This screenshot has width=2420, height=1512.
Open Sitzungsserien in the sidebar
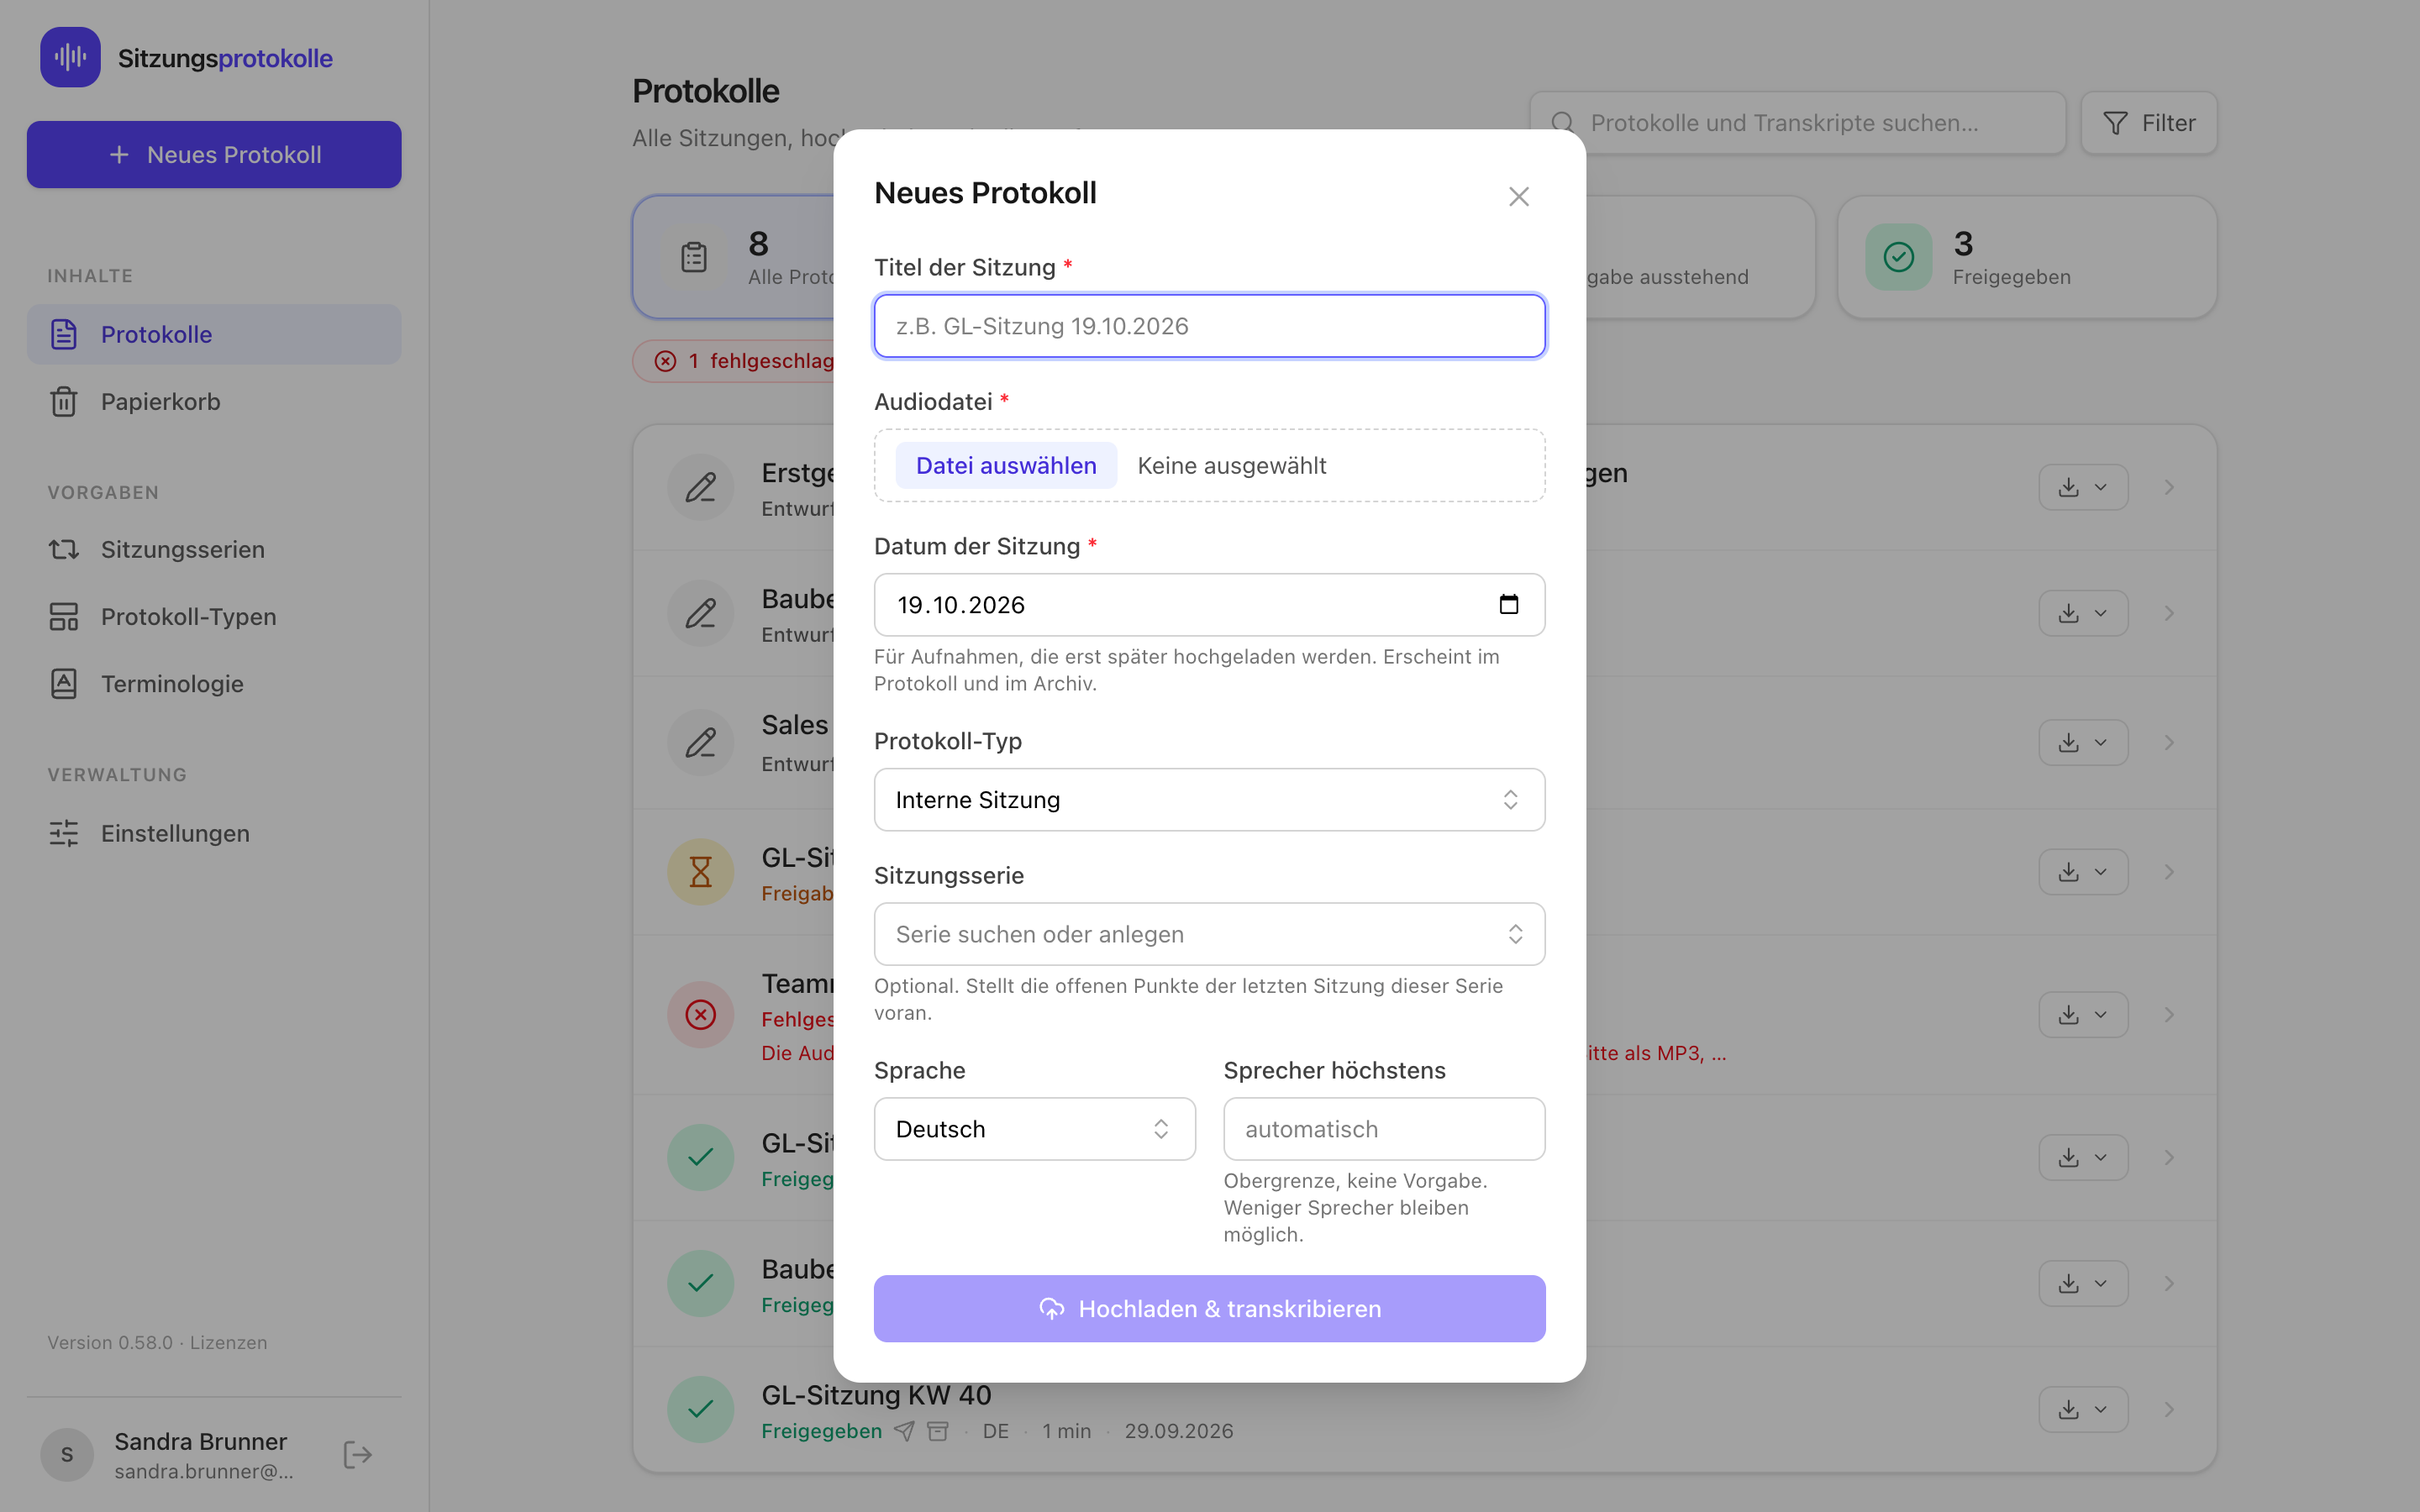tap(214, 549)
